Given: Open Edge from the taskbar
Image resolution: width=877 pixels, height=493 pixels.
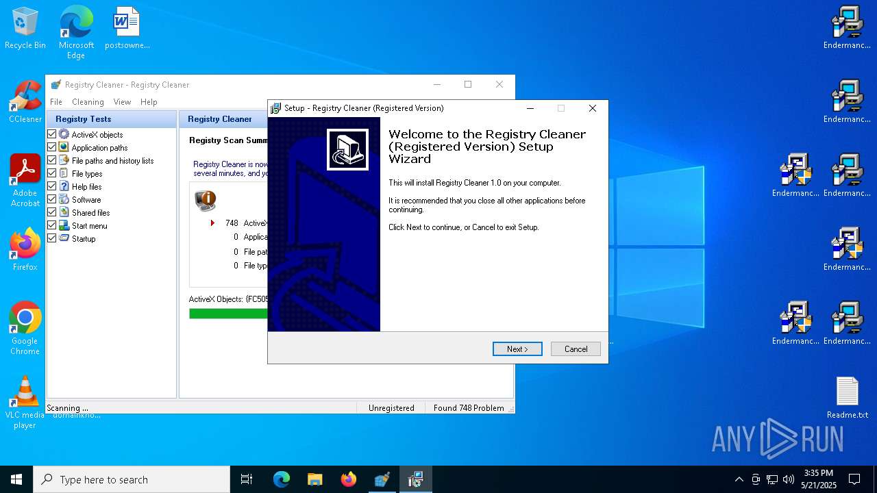Looking at the screenshot, I should (282, 479).
